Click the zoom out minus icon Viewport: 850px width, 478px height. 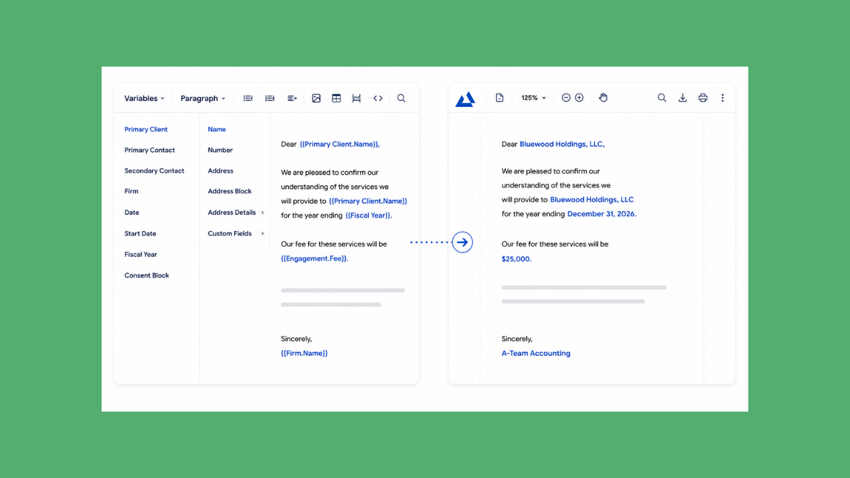[566, 98]
